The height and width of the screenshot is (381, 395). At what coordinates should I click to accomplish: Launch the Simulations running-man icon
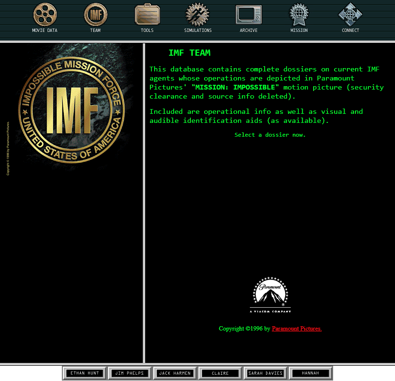point(197,15)
